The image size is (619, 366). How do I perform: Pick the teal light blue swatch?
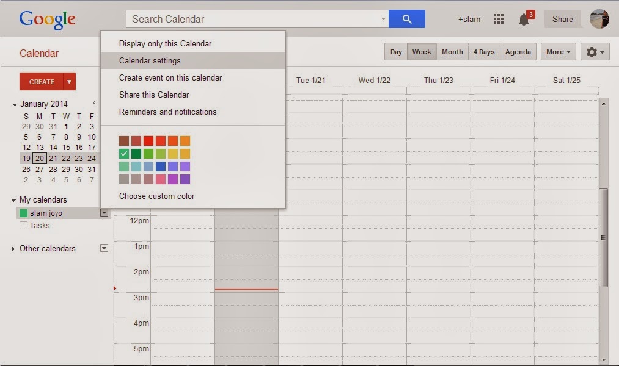(x=136, y=167)
